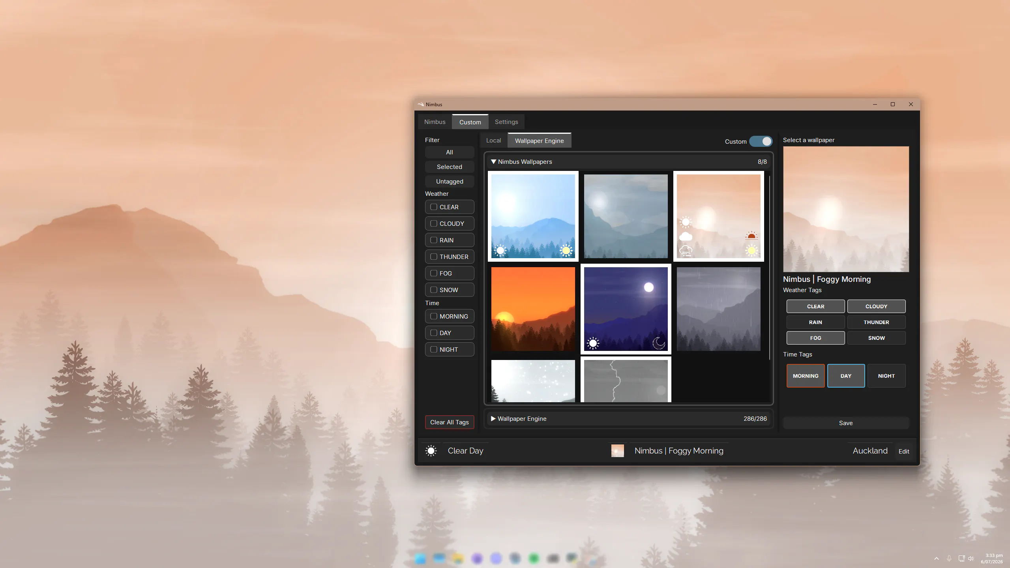Click the small wallpaper icon in the status bar

(617, 451)
